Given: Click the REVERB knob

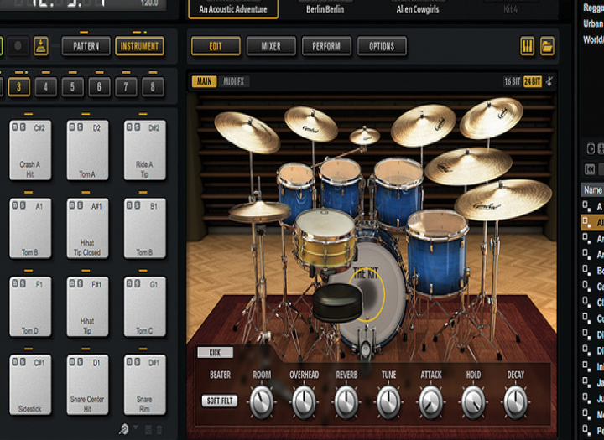Looking at the screenshot, I should pos(346,401).
